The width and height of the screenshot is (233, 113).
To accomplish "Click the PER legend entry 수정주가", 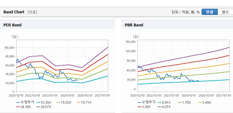I will coord(26,102).
